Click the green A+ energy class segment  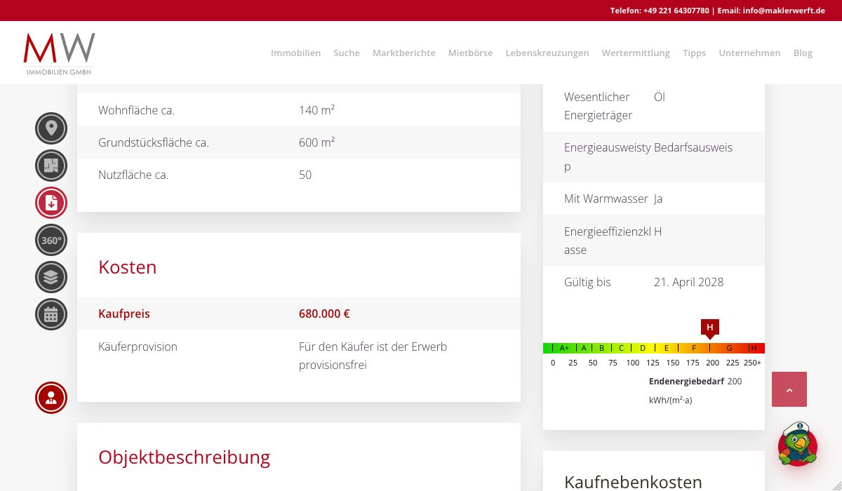tap(564, 348)
